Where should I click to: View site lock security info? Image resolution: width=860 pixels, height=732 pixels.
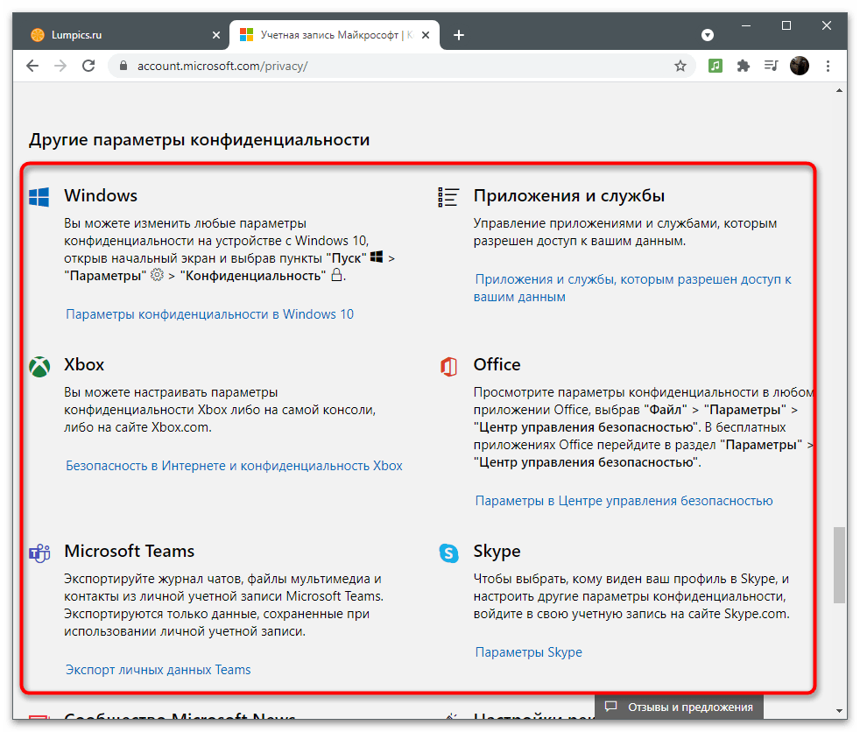coord(123,66)
